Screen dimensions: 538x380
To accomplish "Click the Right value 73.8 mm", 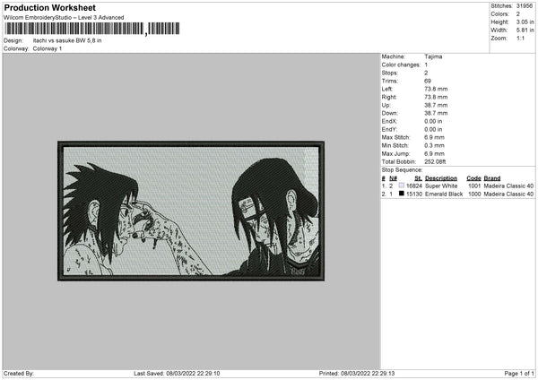I will [x=436, y=97].
